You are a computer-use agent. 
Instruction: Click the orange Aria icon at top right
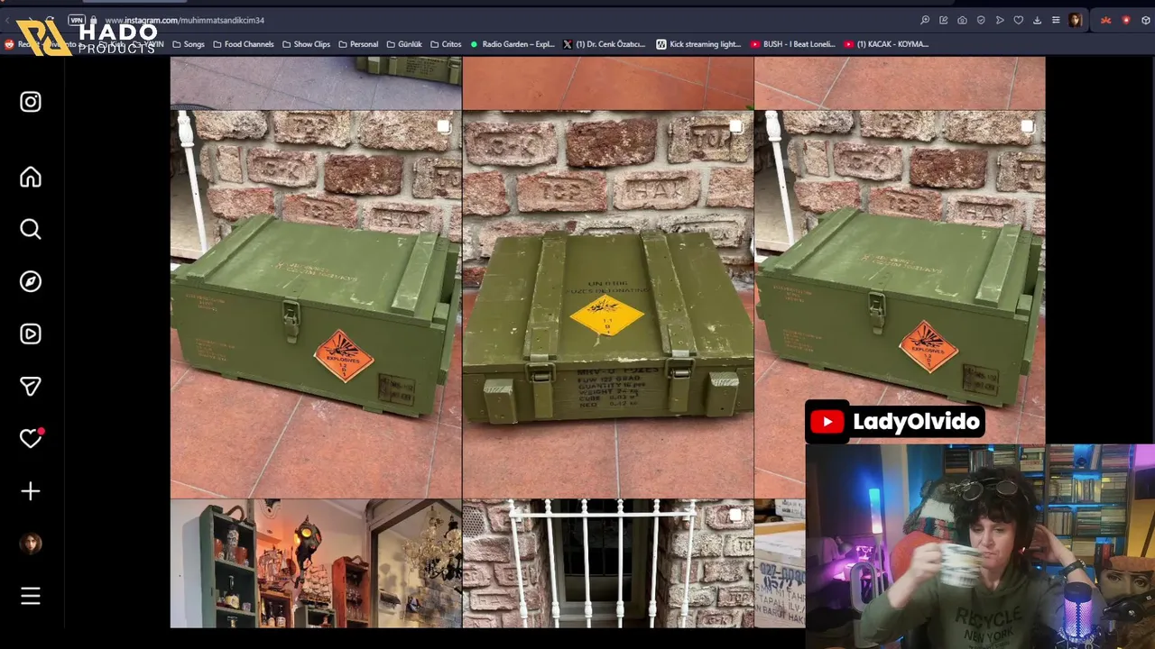point(1105,20)
